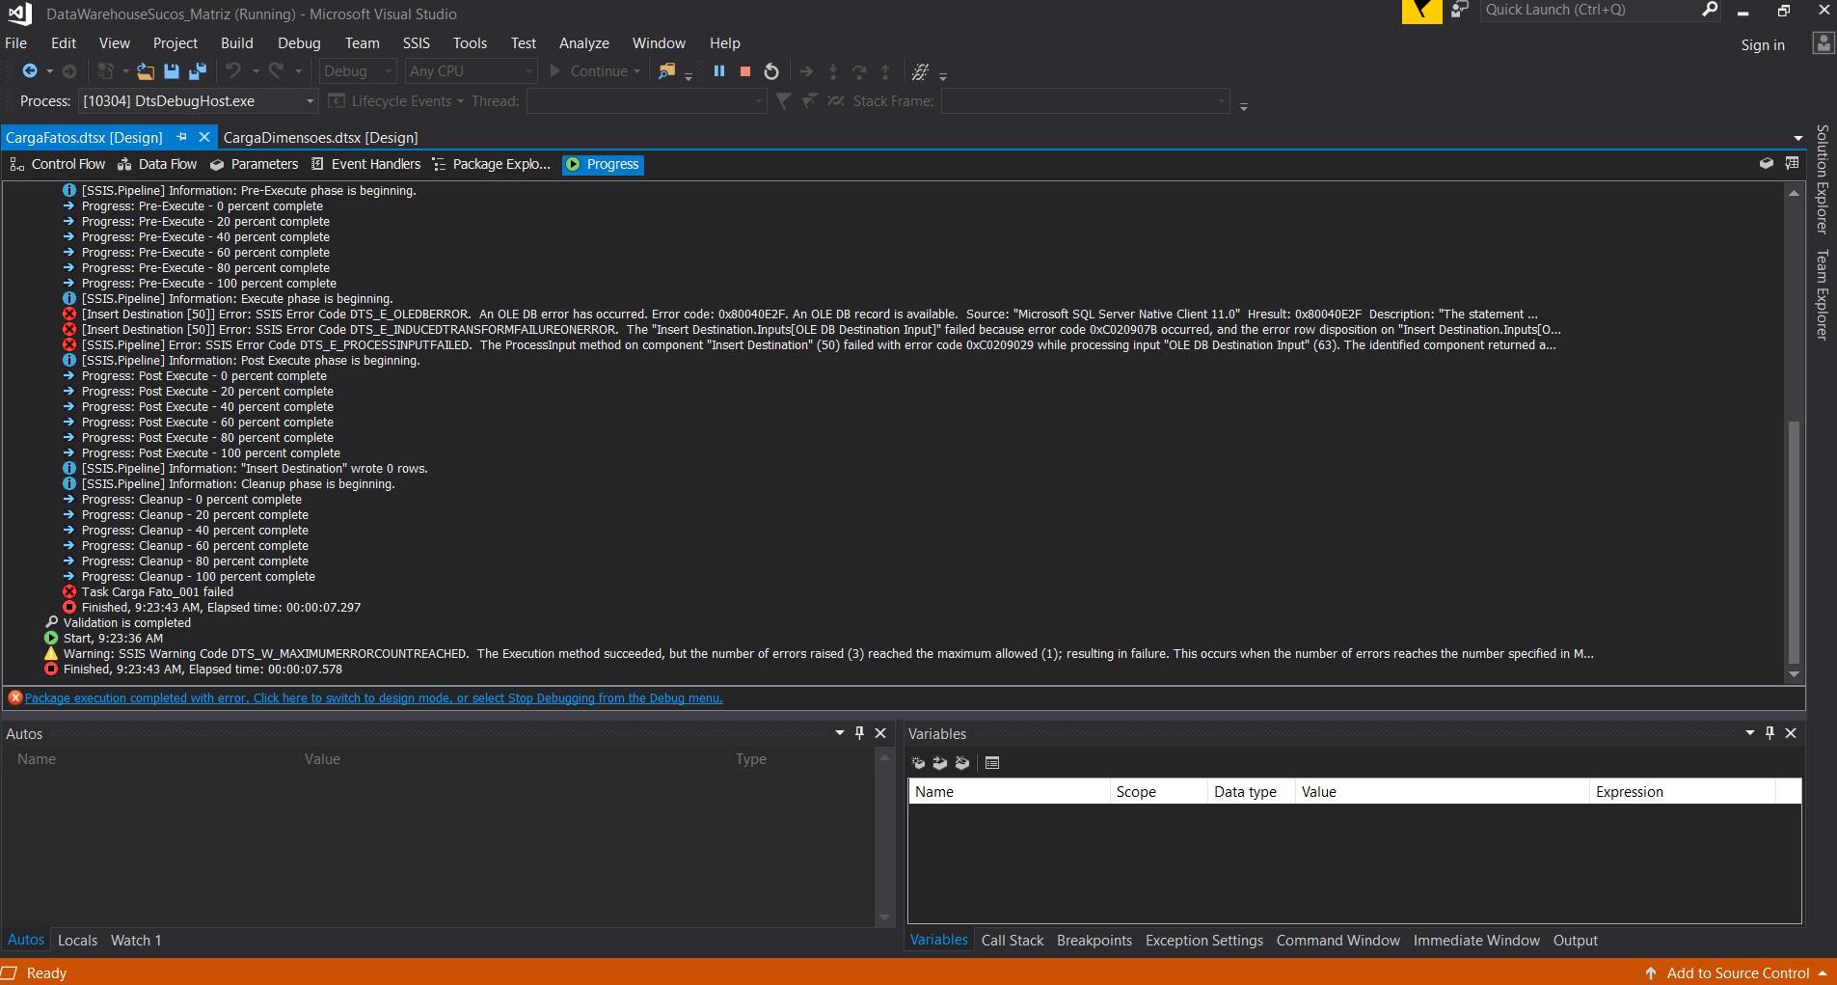This screenshot has height=985, width=1837.
Task: Open the Debug menu
Action: point(299,43)
